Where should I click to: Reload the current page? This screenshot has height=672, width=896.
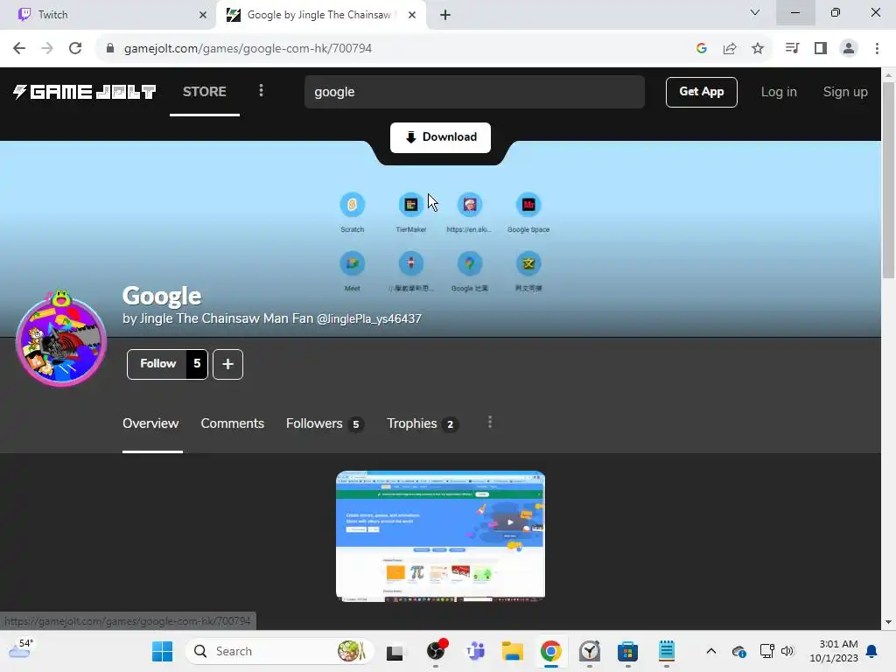tap(75, 48)
